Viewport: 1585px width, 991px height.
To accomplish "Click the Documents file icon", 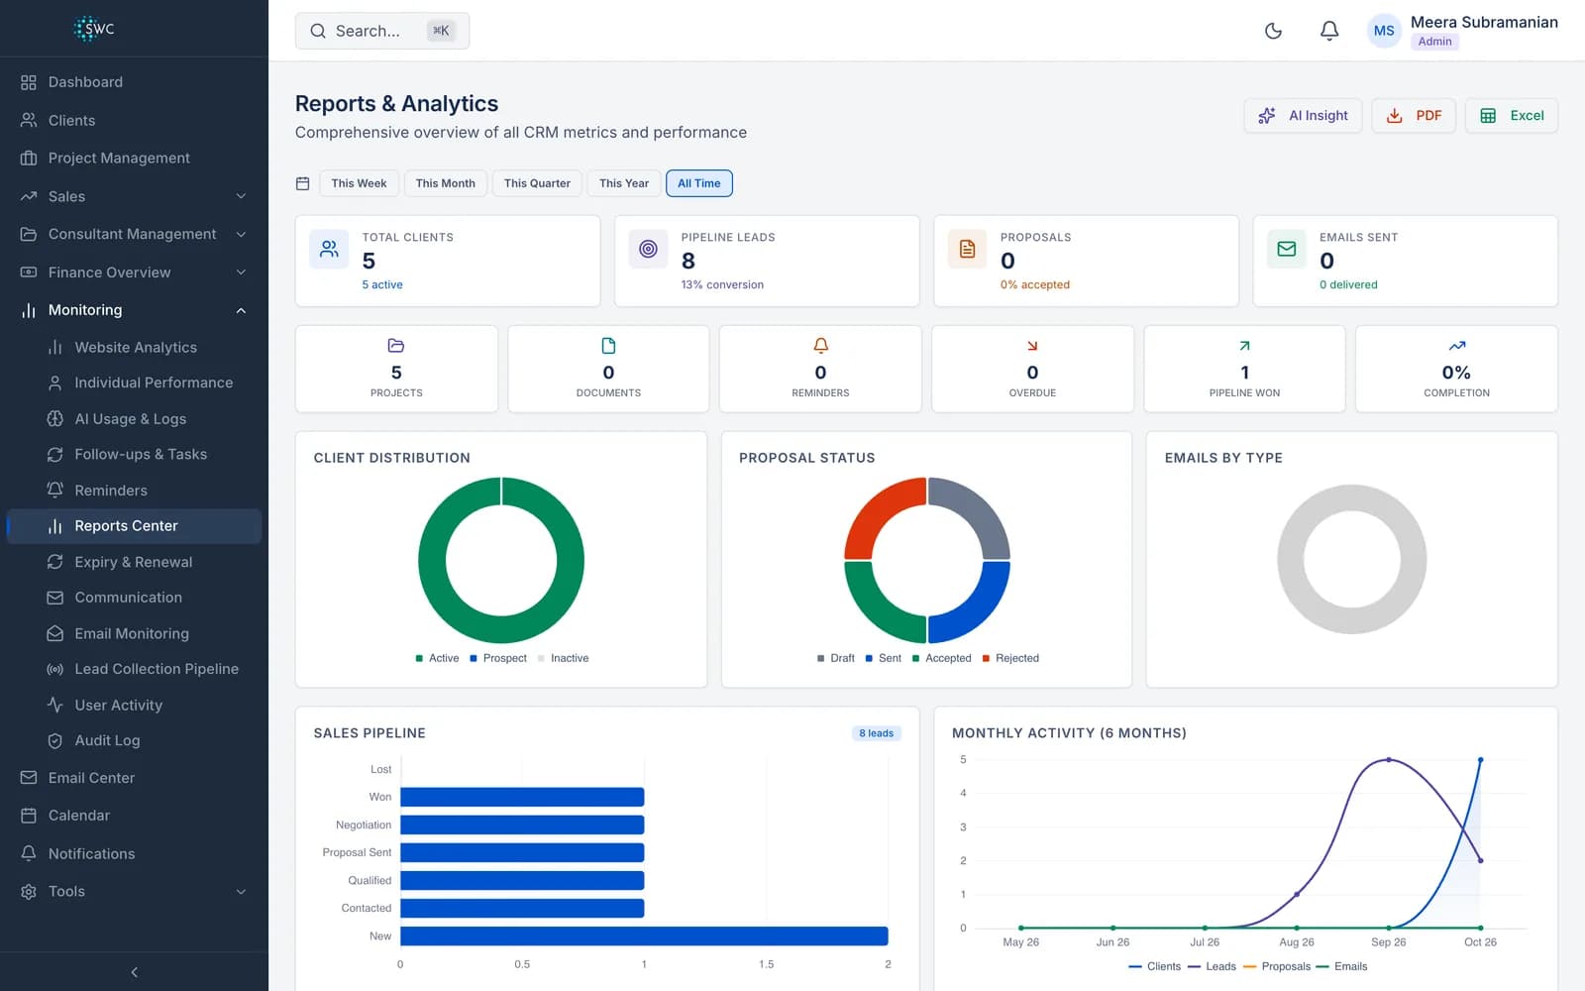I will tap(608, 346).
